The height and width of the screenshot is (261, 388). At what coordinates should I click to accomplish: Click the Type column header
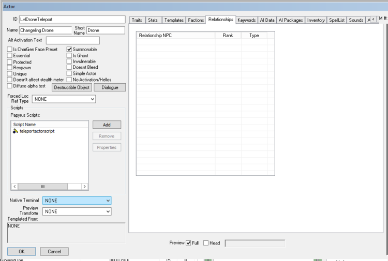click(254, 35)
